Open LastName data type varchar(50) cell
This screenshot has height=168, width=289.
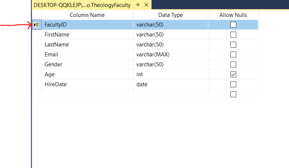tap(170, 45)
